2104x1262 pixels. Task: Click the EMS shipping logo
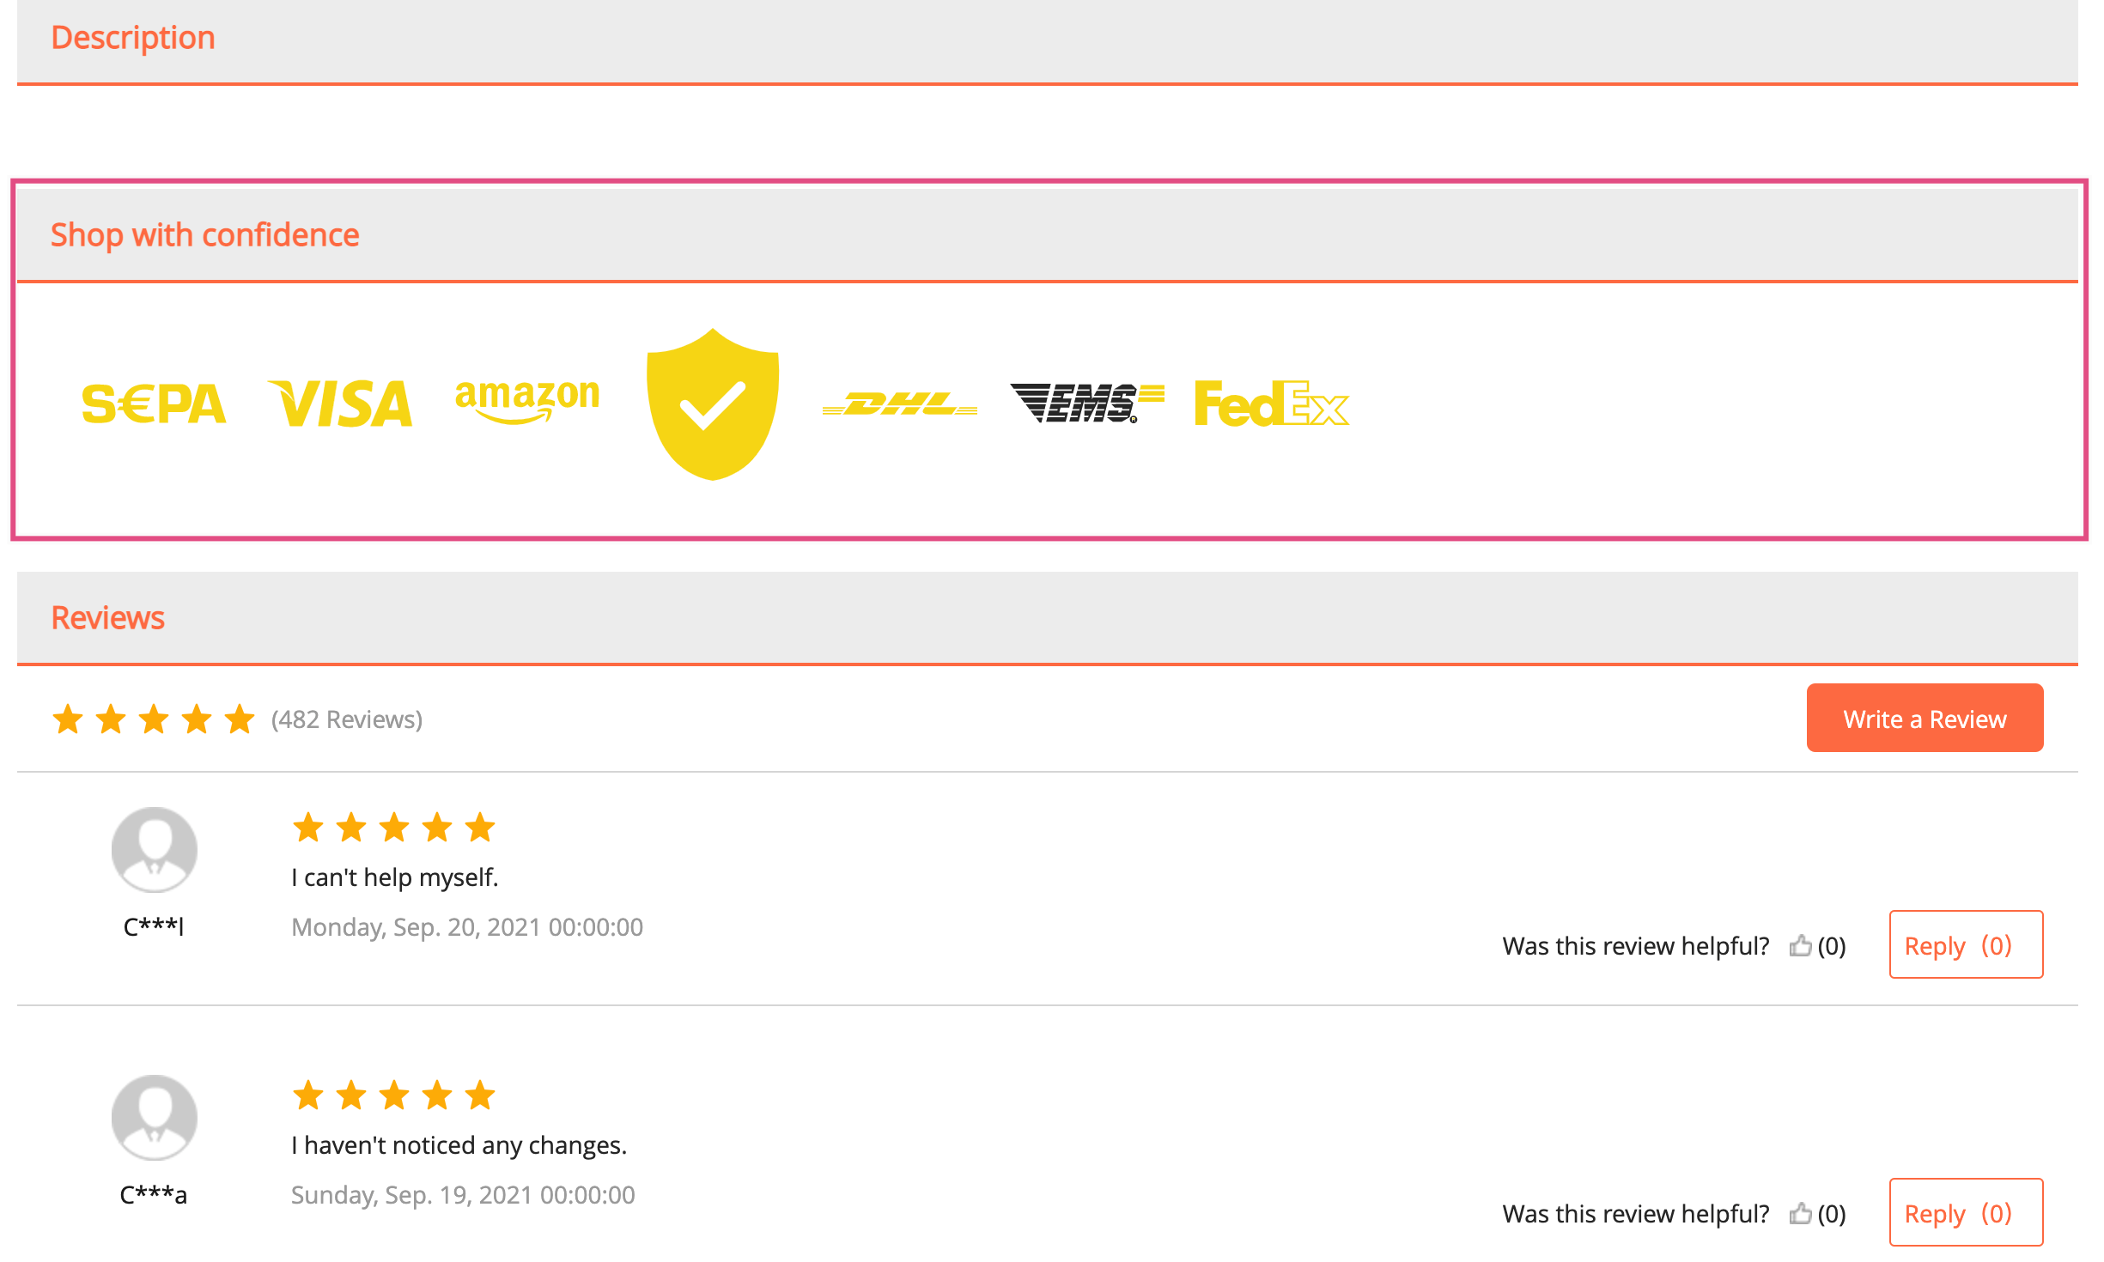[1087, 403]
